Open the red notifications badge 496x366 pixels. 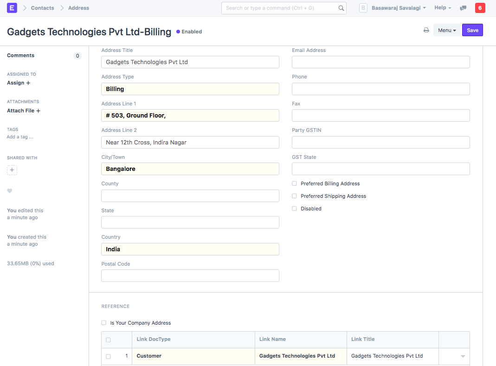(x=480, y=8)
